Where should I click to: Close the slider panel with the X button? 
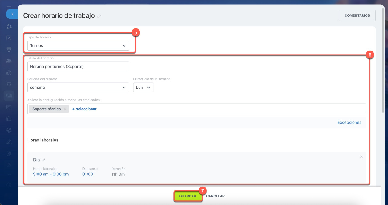pyautogui.click(x=12, y=14)
